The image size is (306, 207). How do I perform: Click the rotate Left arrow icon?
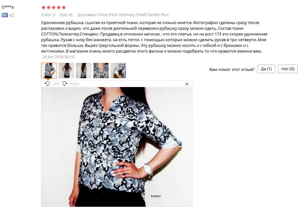[x=47, y=84]
